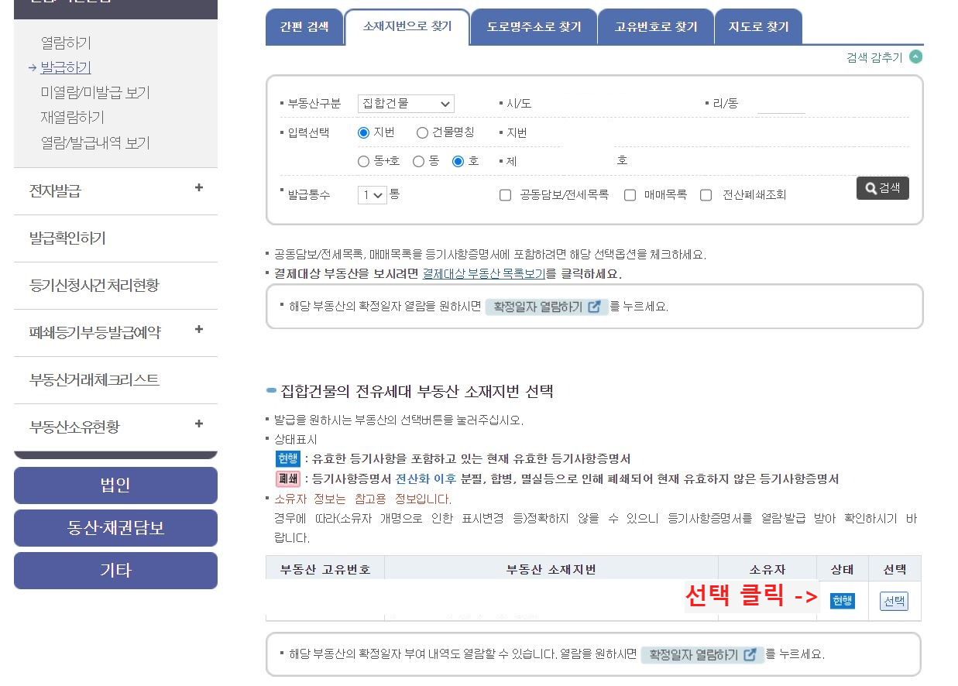
Task: Open the 부동산구분 dropdown showing 집합건물
Action: 405,103
